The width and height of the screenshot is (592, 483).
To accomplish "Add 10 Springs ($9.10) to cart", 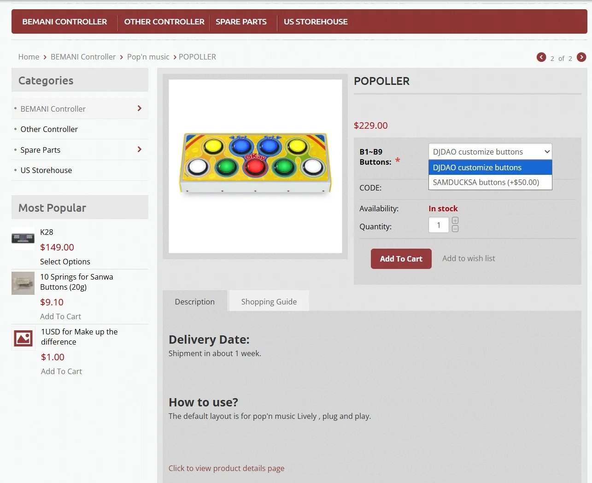I will pyautogui.click(x=60, y=316).
